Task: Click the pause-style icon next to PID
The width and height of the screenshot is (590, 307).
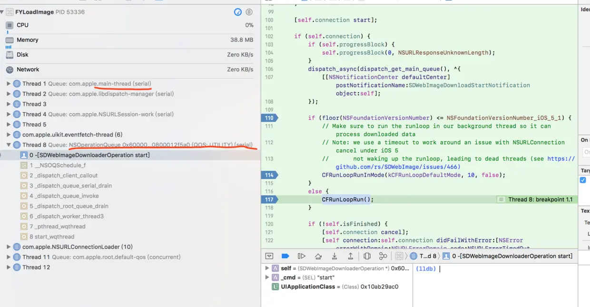Action: (249, 12)
